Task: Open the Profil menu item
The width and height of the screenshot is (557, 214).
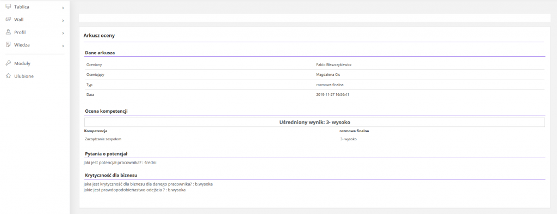Action: coord(35,33)
